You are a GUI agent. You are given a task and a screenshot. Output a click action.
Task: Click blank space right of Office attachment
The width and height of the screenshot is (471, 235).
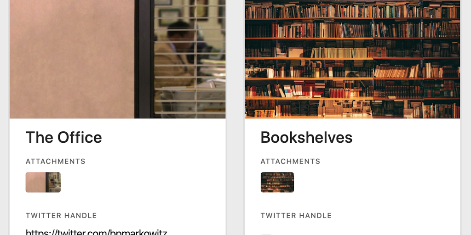coord(141,182)
